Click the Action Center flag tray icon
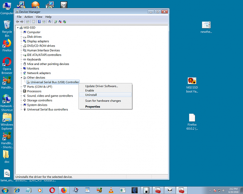The height and width of the screenshot is (194, 243). click(x=214, y=190)
